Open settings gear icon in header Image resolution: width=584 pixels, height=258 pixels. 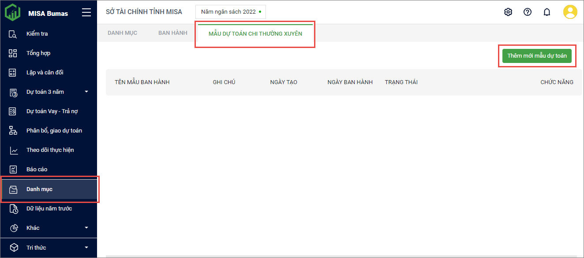click(x=508, y=12)
